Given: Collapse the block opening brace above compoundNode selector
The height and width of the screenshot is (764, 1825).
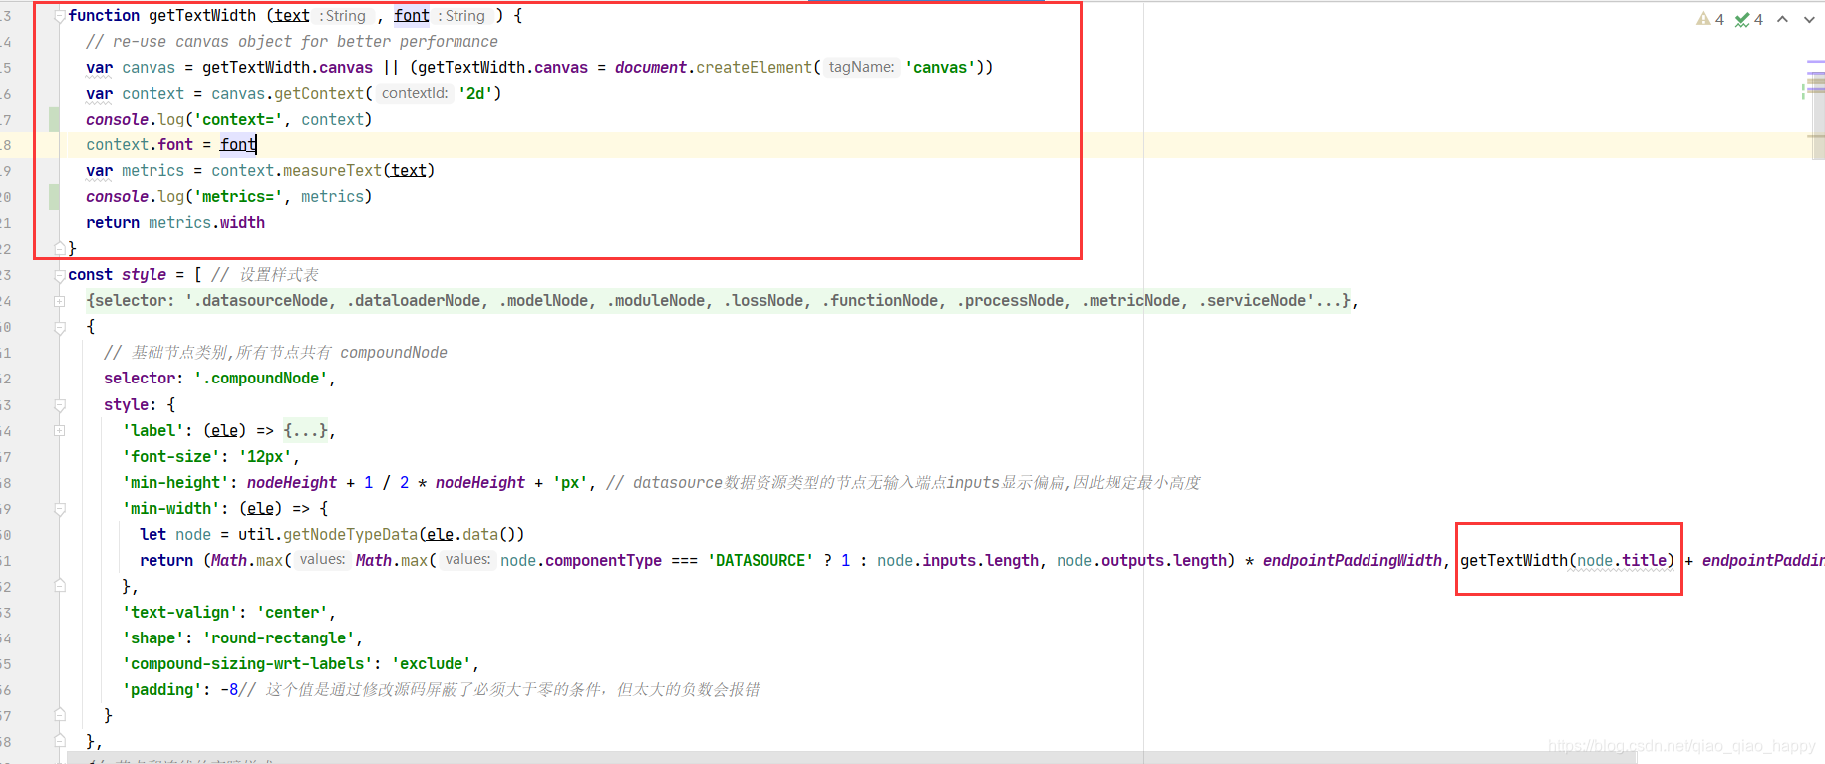Looking at the screenshot, I should pyautogui.click(x=60, y=327).
